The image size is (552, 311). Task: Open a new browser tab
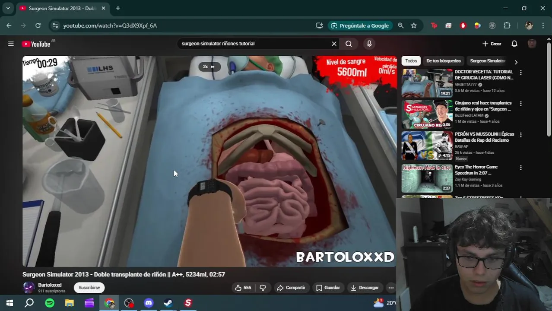coord(118,8)
